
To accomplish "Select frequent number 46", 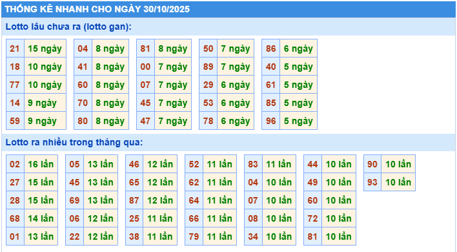I will pyautogui.click(x=134, y=164).
